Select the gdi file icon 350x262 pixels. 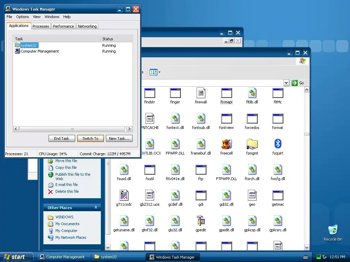201,195
